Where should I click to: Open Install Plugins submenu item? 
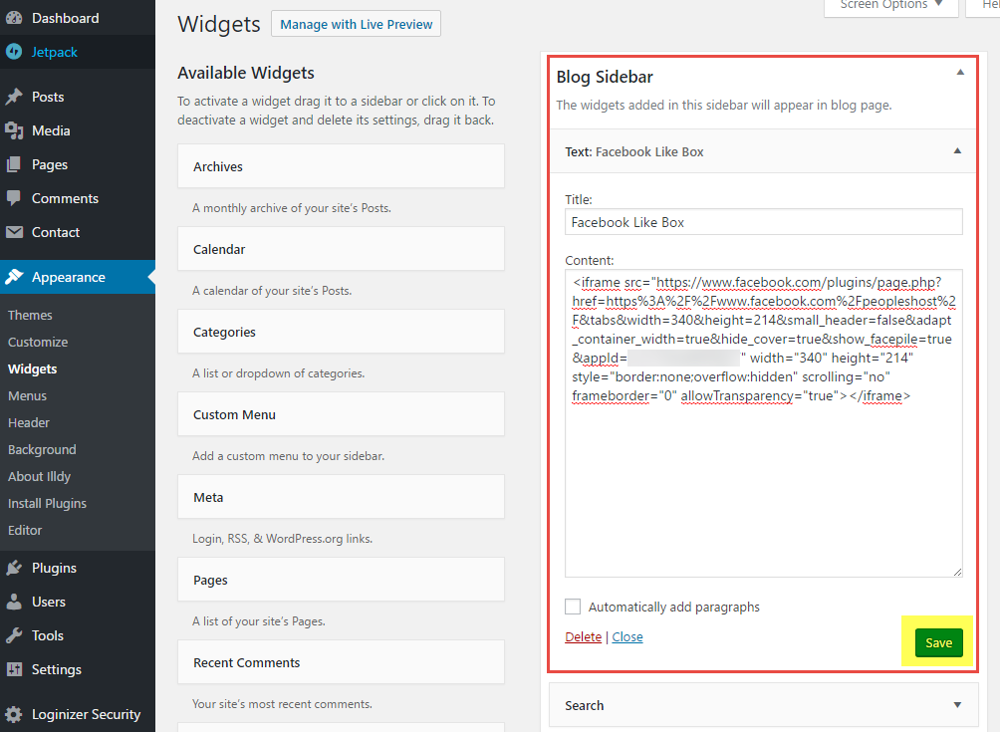click(x=47, y=503)
